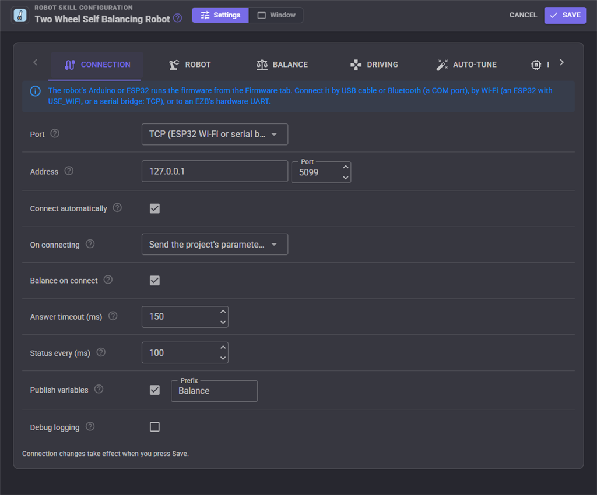
Task: Open help for Two Wheel Self Balancing Robot title
Action: click(x=177, y=18)
